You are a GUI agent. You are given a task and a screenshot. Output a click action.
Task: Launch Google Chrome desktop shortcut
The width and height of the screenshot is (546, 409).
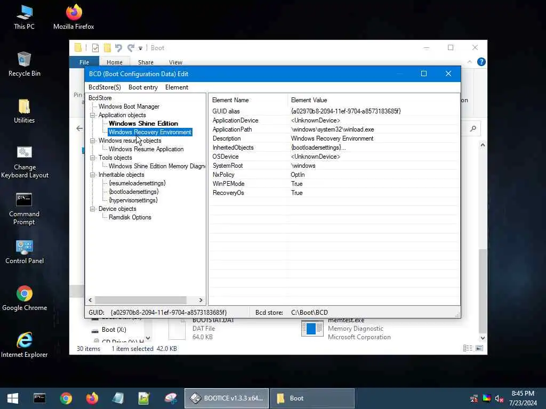pos(25,298)
